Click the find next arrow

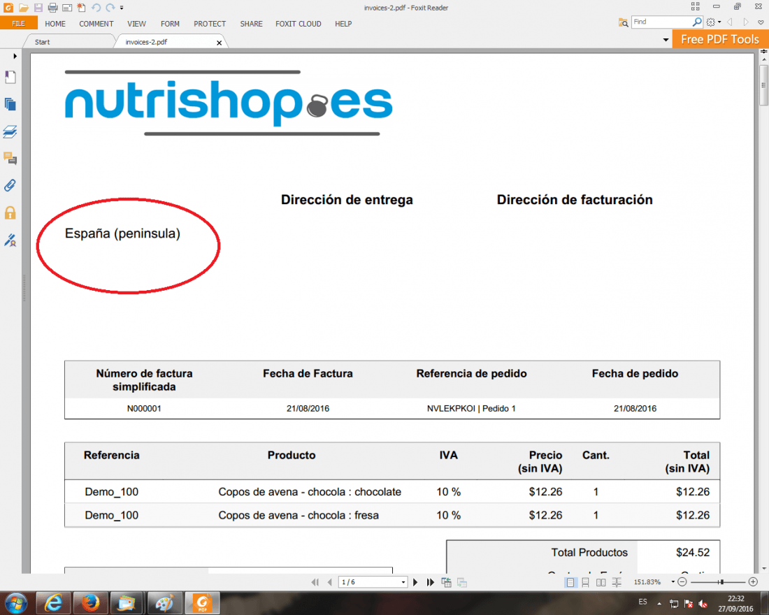745,22
